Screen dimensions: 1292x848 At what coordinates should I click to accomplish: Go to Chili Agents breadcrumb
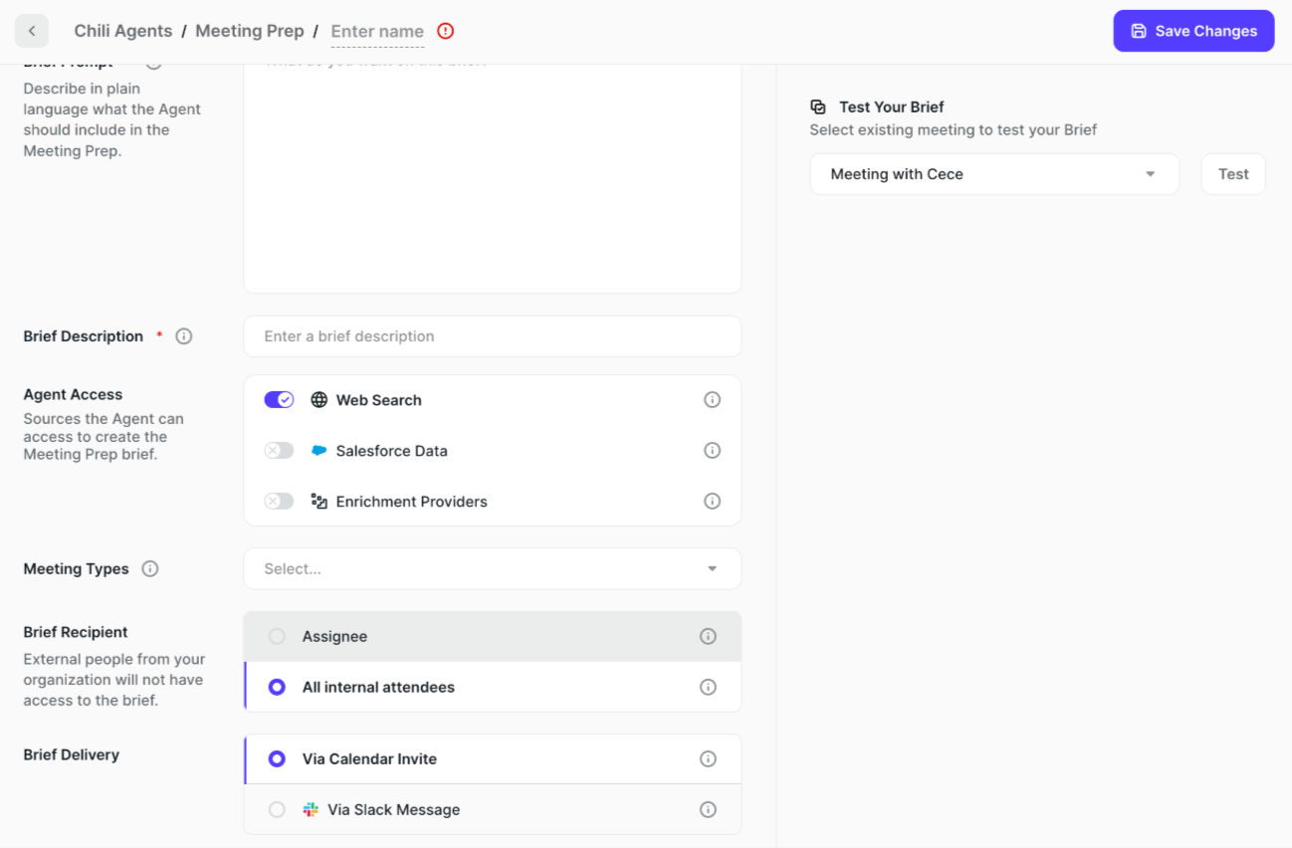[x=122, y=31]
